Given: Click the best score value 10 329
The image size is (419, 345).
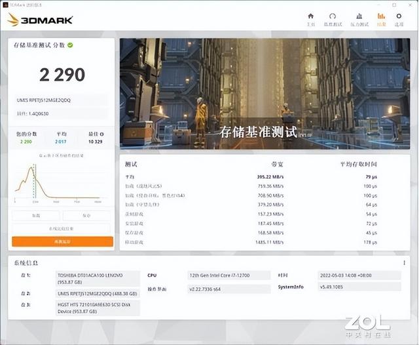Looking at the screenshot, I should pyautogui.click(x=96, y=142).
